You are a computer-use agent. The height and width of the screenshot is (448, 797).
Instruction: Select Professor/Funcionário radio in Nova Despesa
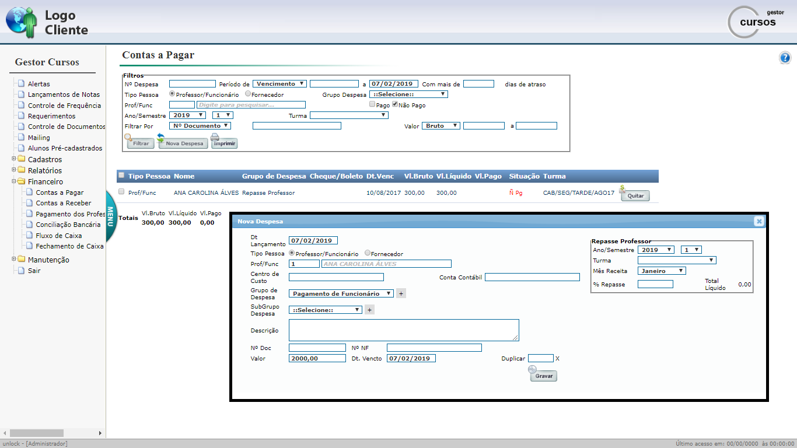(292, 253)
